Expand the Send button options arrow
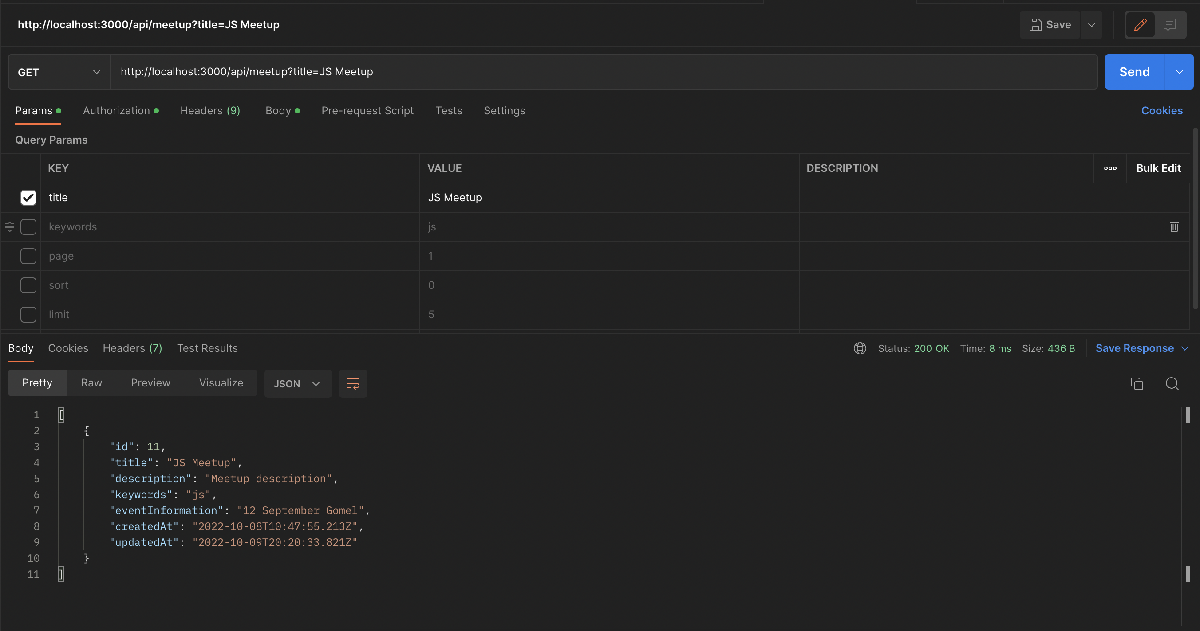 coord(1180,72)
